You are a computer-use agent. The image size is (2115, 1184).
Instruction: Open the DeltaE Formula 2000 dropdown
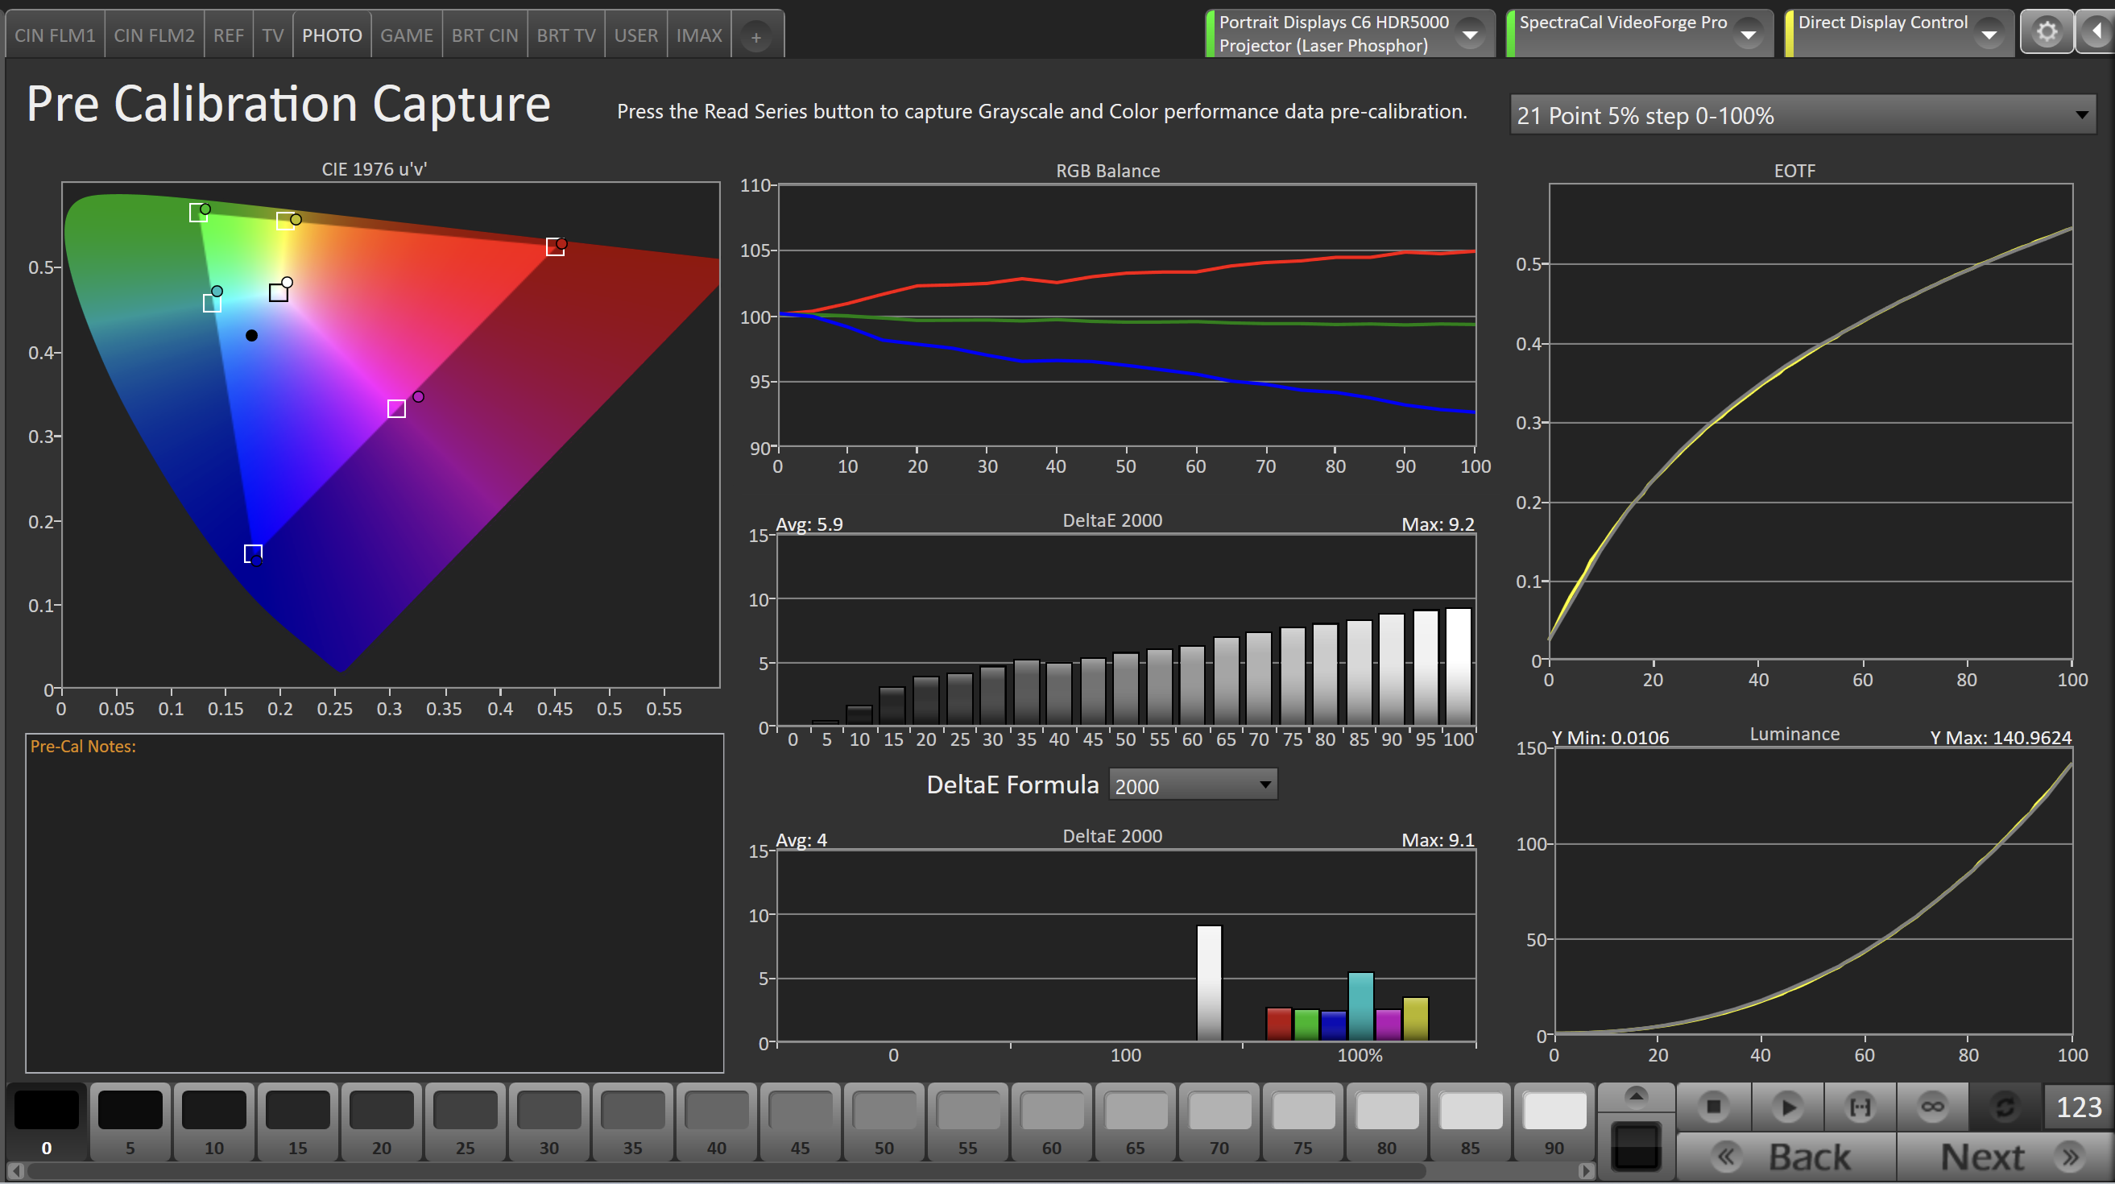coord(1192,785)
